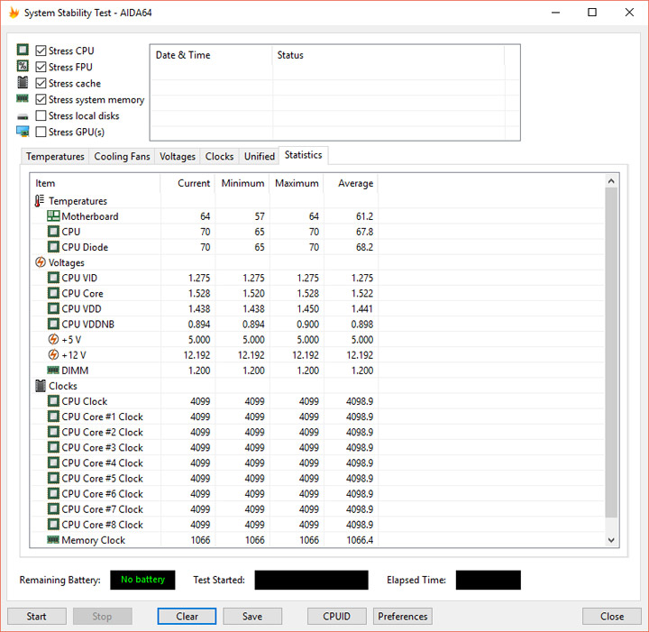Click the Average column header

click(x=351, y=183)
